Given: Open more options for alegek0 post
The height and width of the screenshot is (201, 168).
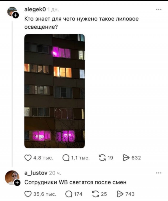Looking at the screenshot, I should [x=159, y=9].
